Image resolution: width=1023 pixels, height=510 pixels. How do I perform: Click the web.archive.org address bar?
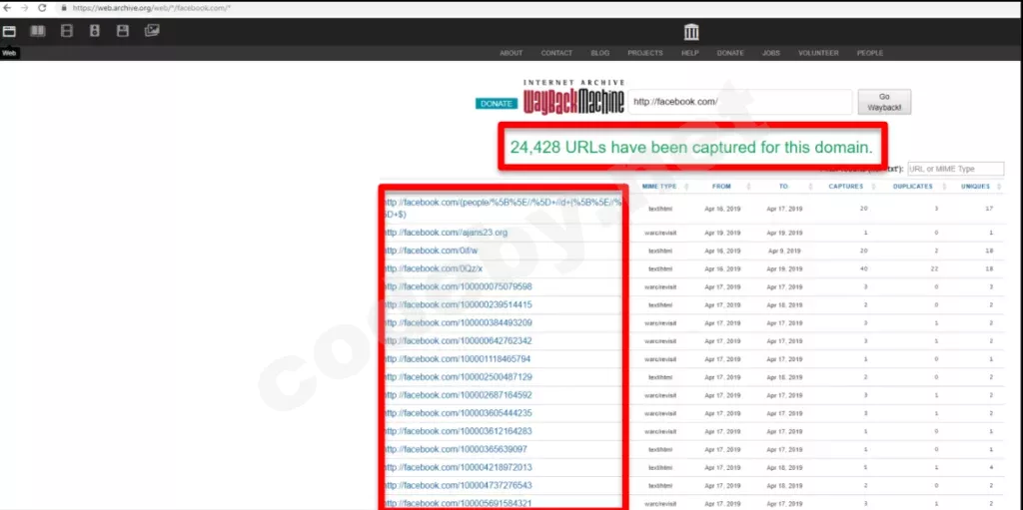152,8
